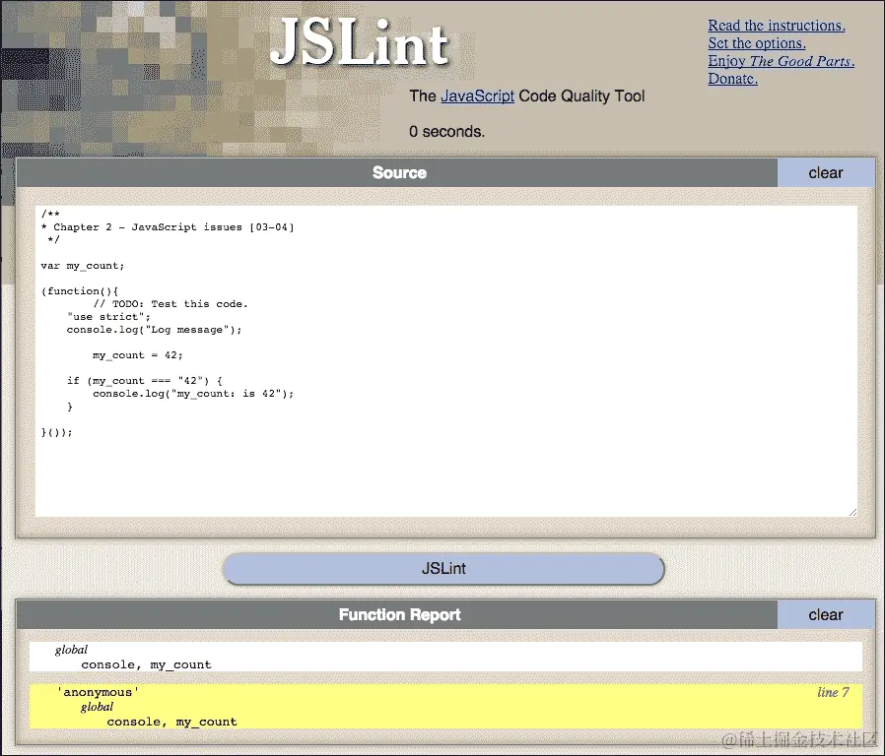
Task: Click the resize grip of the source textarea
Action: pyautogui.click(x=853, y=510)
